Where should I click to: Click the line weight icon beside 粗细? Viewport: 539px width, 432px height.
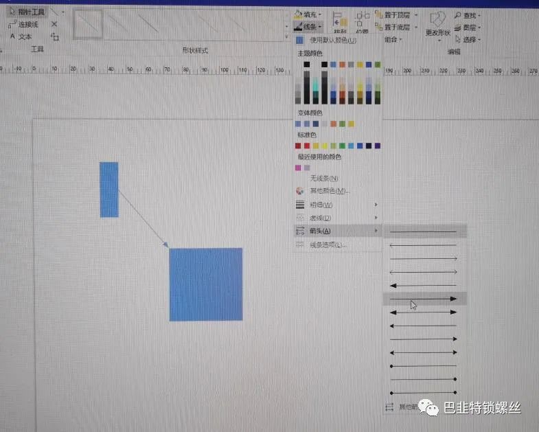[300, 205]
